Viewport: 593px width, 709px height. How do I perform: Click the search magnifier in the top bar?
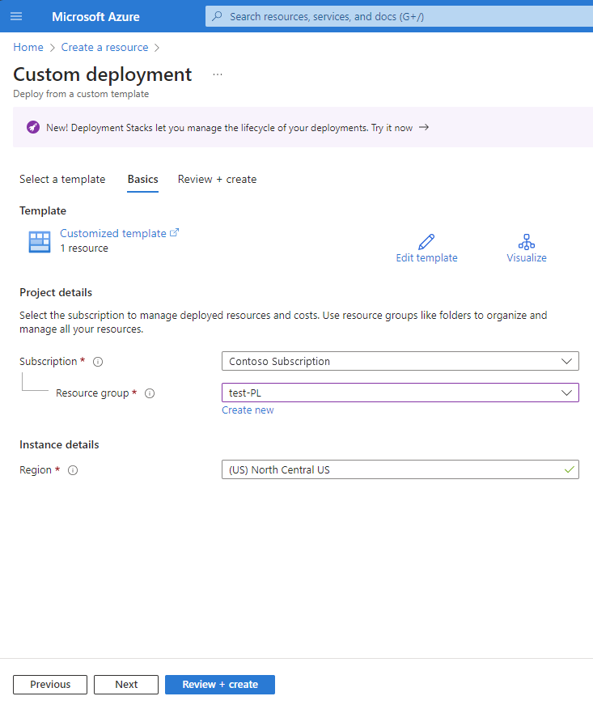(x=215, y=16)
